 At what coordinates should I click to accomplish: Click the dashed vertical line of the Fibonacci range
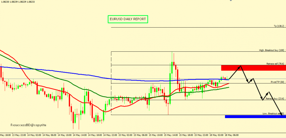tap(111, 83)
